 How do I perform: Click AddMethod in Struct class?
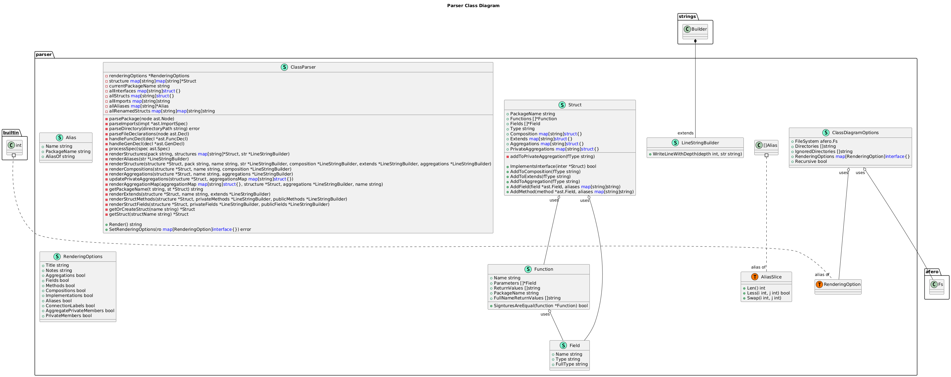pyautogui.click(x=570, y=192)
